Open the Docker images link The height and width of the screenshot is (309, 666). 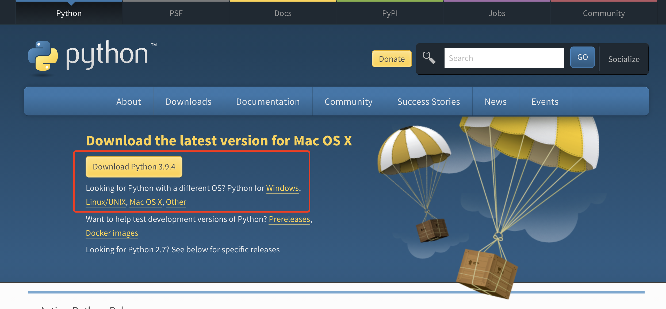click(x=112, y=233)
